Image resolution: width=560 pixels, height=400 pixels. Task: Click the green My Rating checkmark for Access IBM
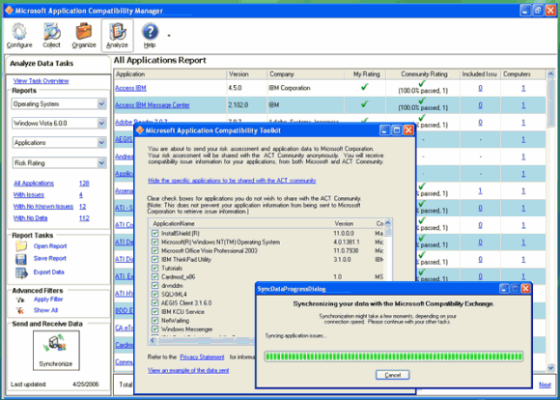click(x=364, y=87)
